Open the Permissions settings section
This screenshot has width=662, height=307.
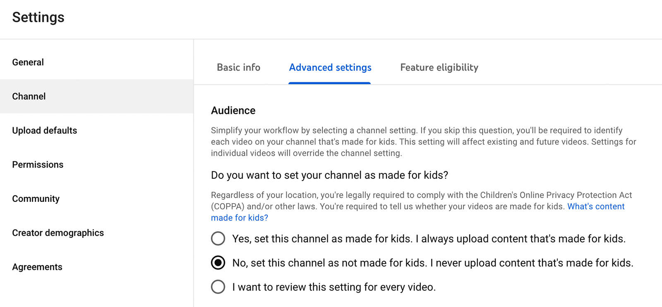[x=38, y=165]
